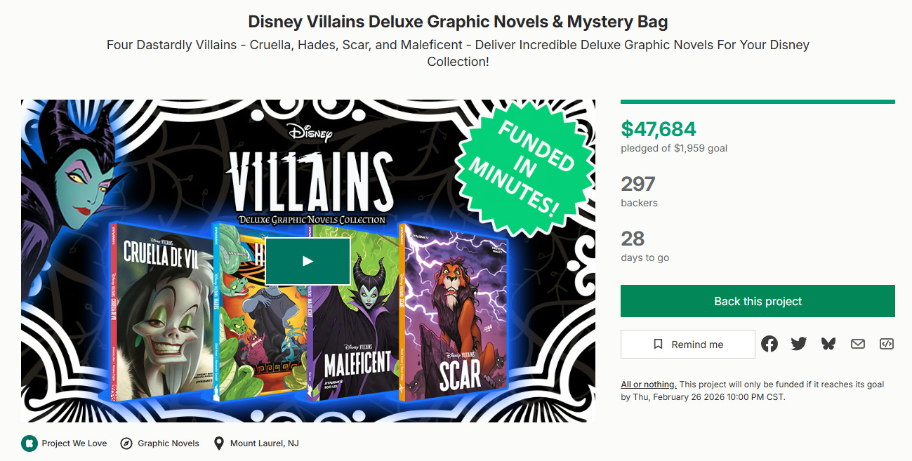Share project on Bluesky butterfly icon

tap(828, 344)
